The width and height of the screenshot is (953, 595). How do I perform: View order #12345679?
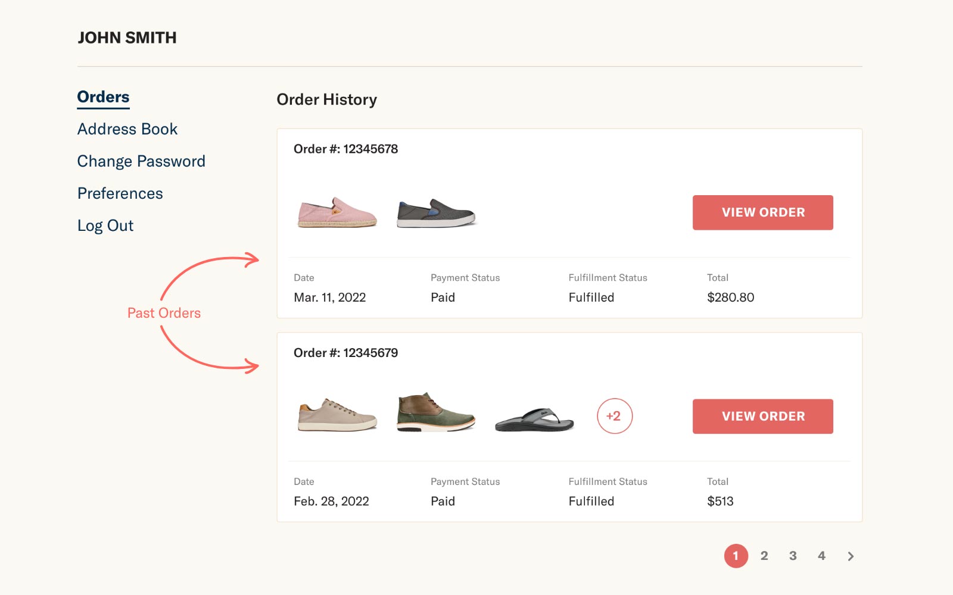762,416
